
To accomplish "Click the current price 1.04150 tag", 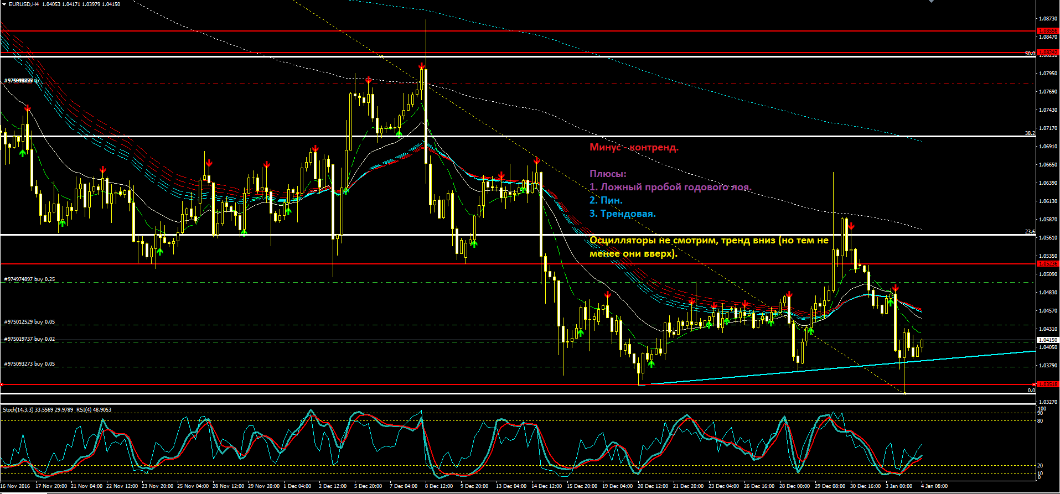I will click(x=1048, y=340).
